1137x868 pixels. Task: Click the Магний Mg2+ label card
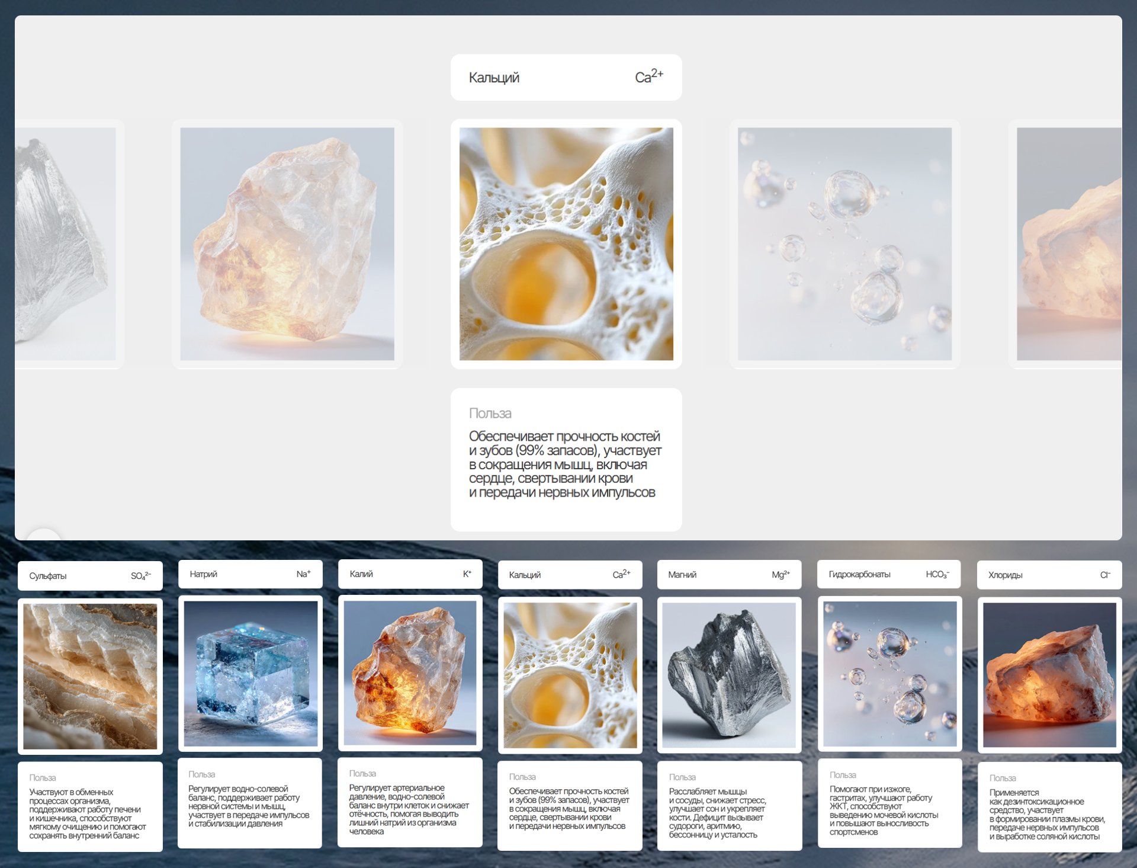click(729, 575)
